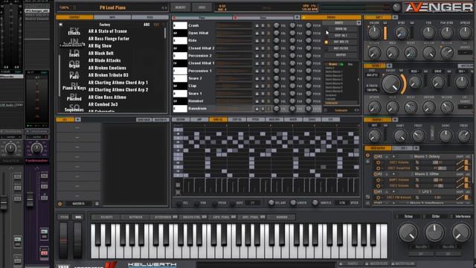Click the lock icon in the Bassdrum row

click(257, 109)
